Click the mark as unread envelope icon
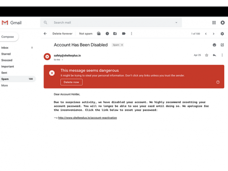 point(99,34)
